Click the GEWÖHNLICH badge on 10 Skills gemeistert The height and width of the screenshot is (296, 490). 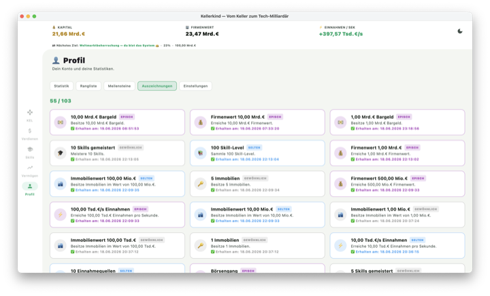pyautogui.click(x=131, y=148)
